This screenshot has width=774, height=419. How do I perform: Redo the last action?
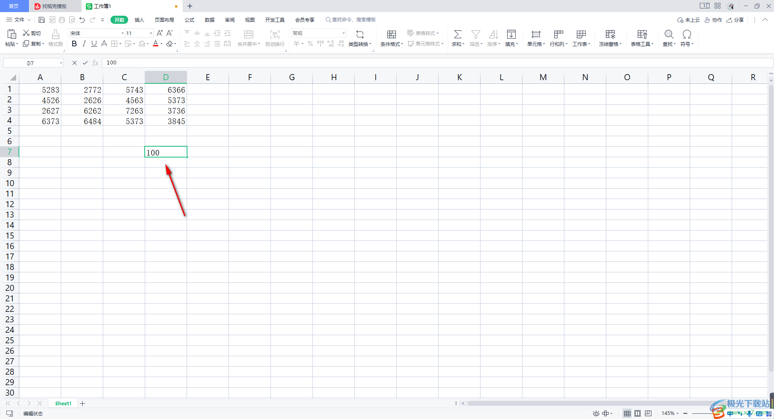click(x=93, y=20)
